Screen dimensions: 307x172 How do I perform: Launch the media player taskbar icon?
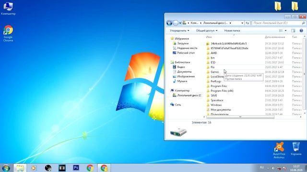coord(34,168)
